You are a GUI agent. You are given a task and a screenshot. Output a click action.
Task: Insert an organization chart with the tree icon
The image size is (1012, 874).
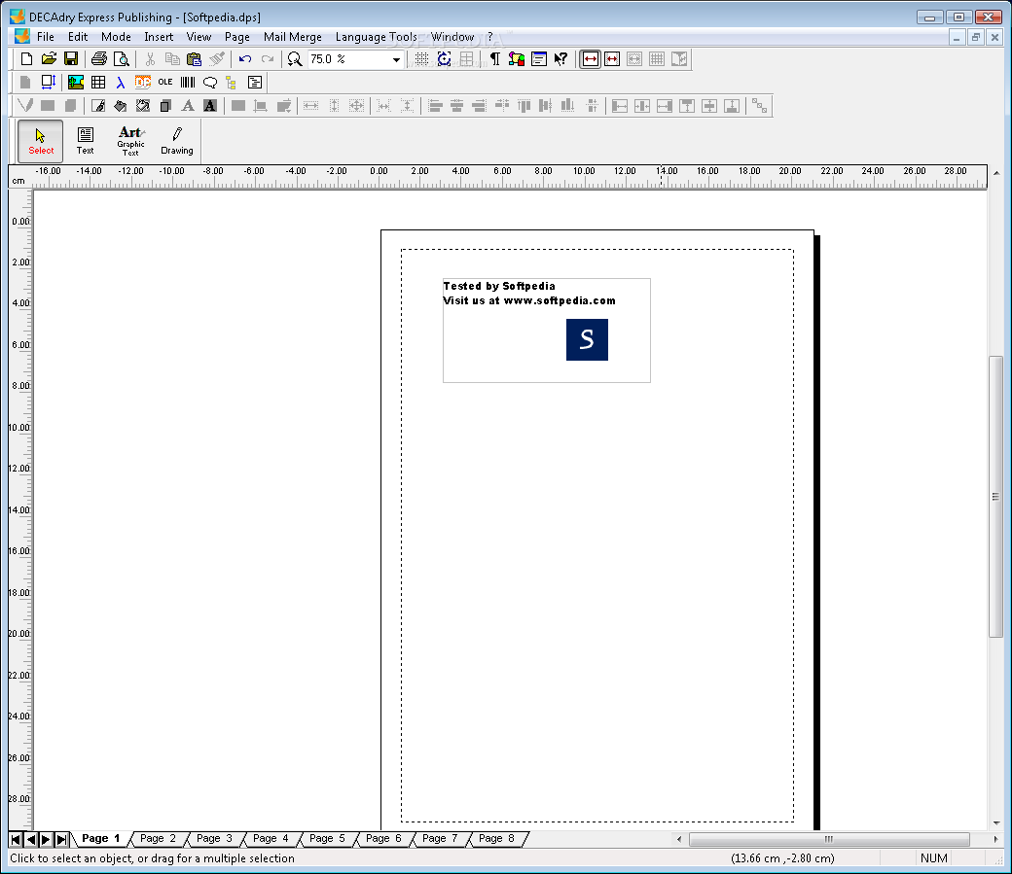coord(232,83)
